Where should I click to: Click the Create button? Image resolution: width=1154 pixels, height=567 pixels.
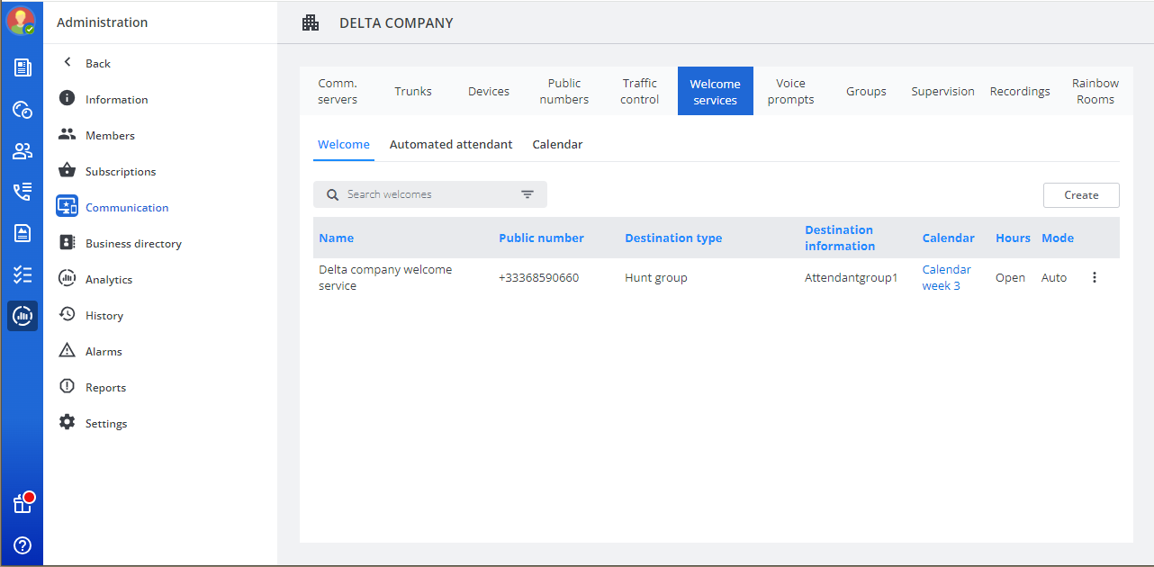(x=1081, y=195)
